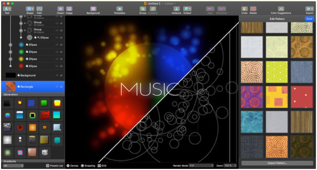This screenshot has width=317, height=170.
Task: Lock the Rectangle layer
Action: (61, 87)
